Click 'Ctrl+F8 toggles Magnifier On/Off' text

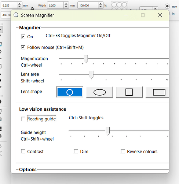point(78,36)
